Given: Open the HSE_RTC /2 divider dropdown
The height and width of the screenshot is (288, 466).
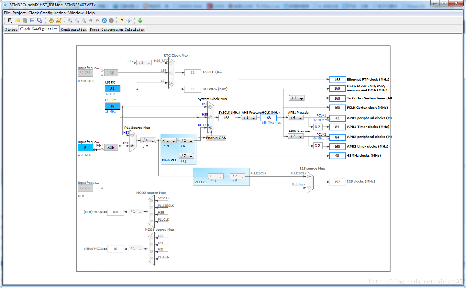Looking at the screenshot, I should 144,63.
